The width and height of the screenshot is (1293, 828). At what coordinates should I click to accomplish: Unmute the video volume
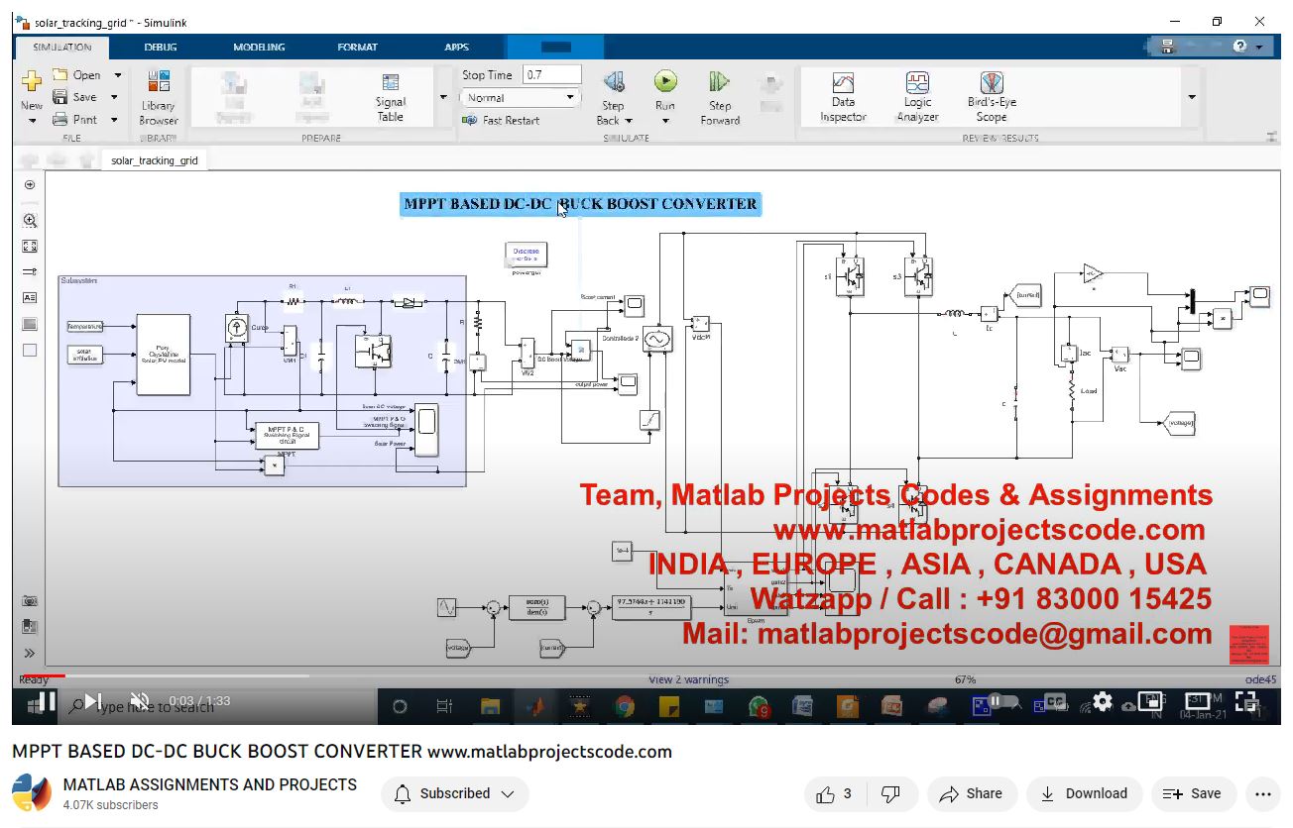click(x=140, y=702)
